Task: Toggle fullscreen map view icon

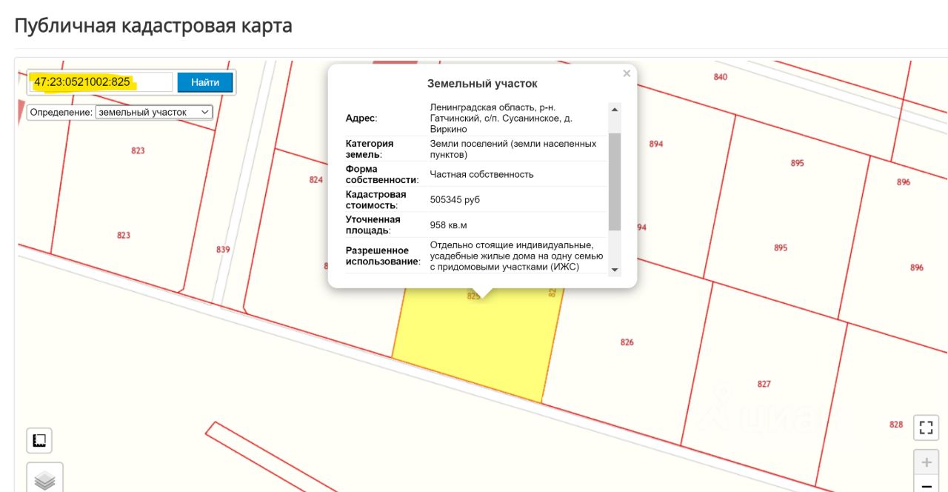Action: [x=926, y=428]
